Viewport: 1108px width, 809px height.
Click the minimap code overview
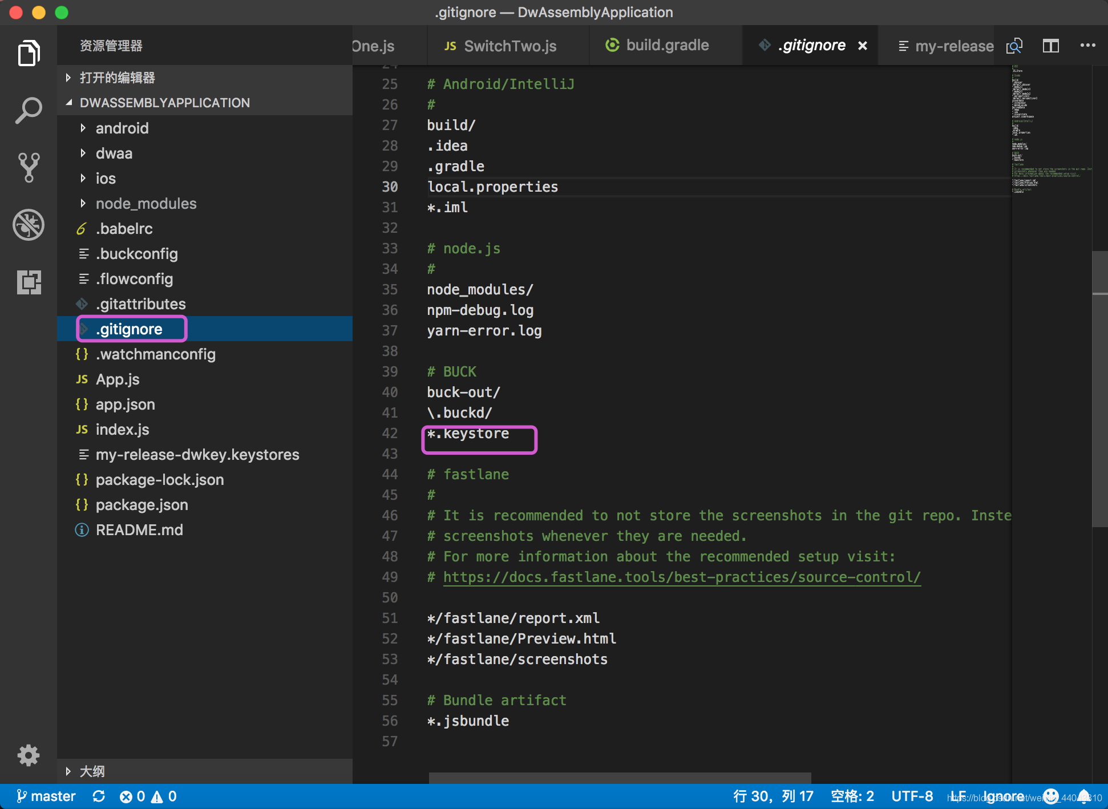point(1051,130)
